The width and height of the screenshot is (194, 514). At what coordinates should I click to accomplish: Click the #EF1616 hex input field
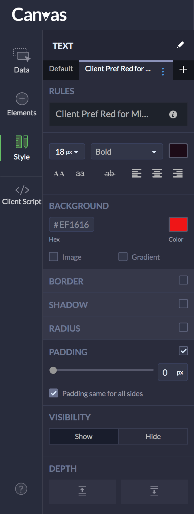[72, 225]
